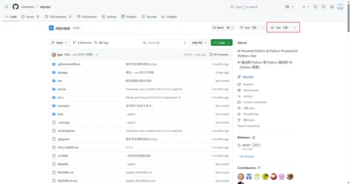
Task: Open DISCLAIMER.md file
Action: tap(68, 147)
